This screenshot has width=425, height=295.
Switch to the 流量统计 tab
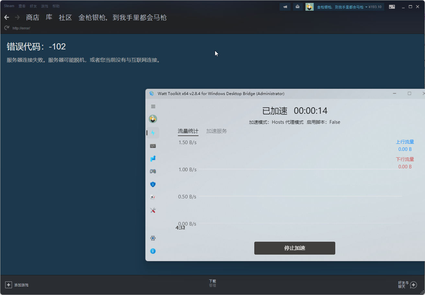point(188,131)
